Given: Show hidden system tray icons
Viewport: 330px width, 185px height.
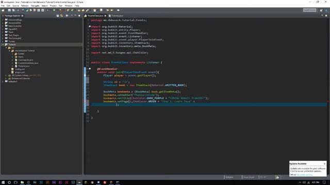Looking at the screenshot, I should (300, 182).
